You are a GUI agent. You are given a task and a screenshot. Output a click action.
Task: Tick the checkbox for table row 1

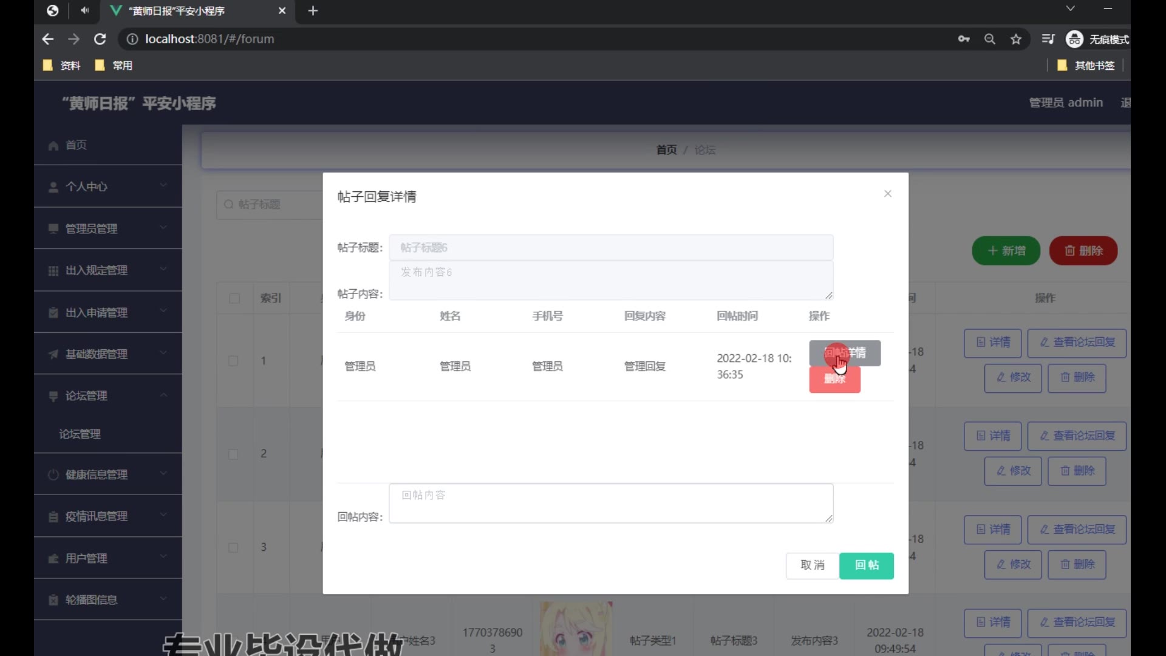[233, 361]
